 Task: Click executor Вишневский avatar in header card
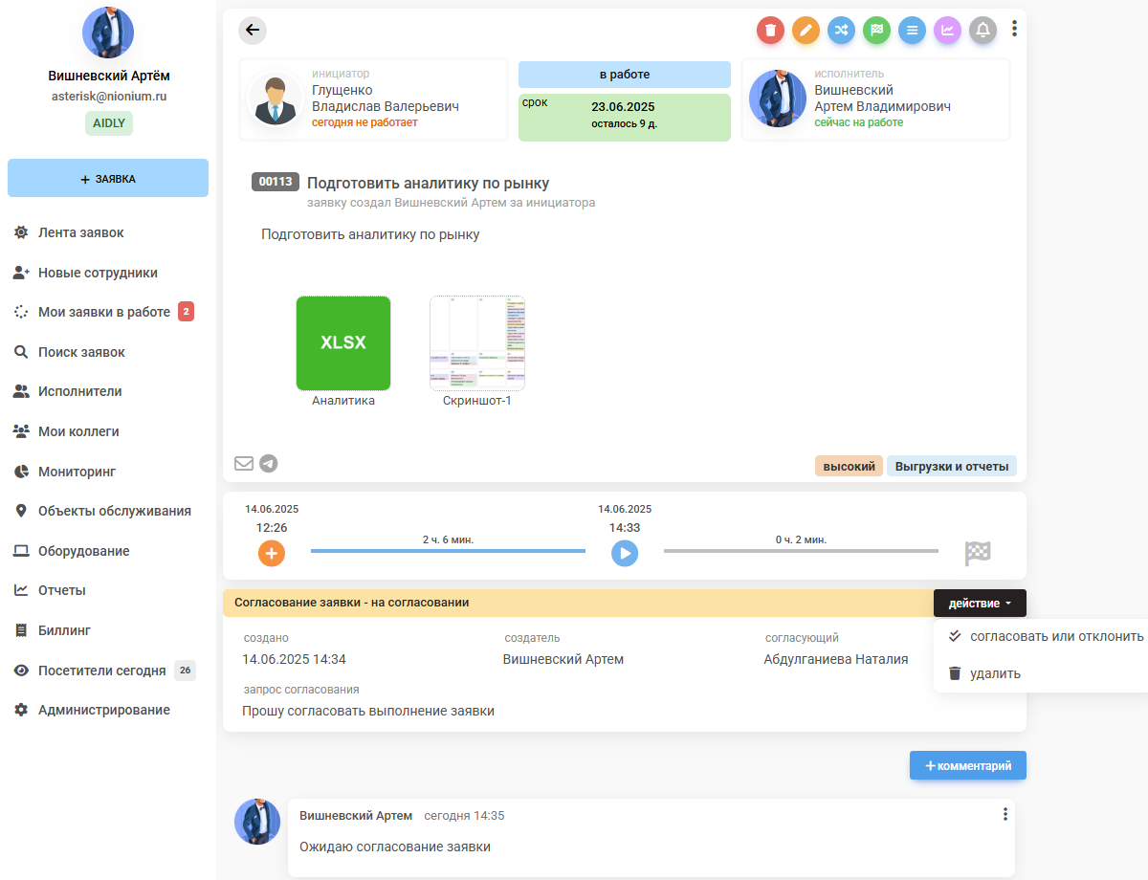[778, 99]
